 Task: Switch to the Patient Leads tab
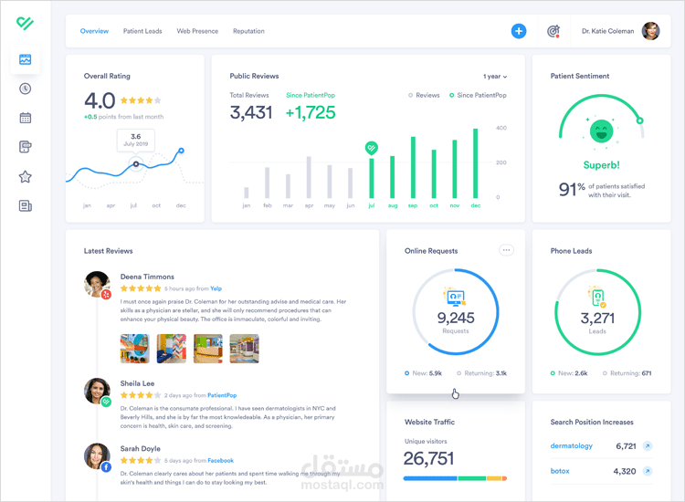[x=142, y=31]
